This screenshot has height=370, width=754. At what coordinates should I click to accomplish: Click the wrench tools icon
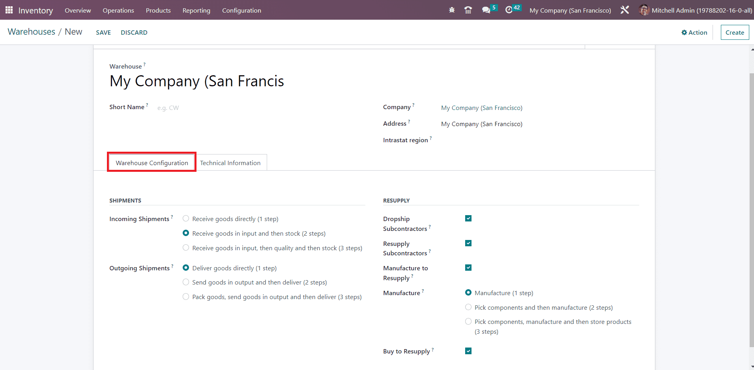(x=625, y=10)
